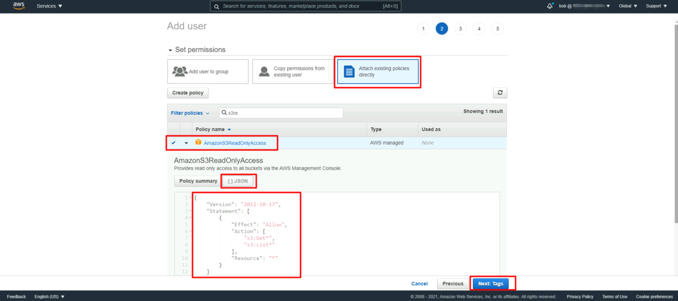Viewport: 678px width, 301px height.
Task: Click the Type column header
Action: click(376, 129)
